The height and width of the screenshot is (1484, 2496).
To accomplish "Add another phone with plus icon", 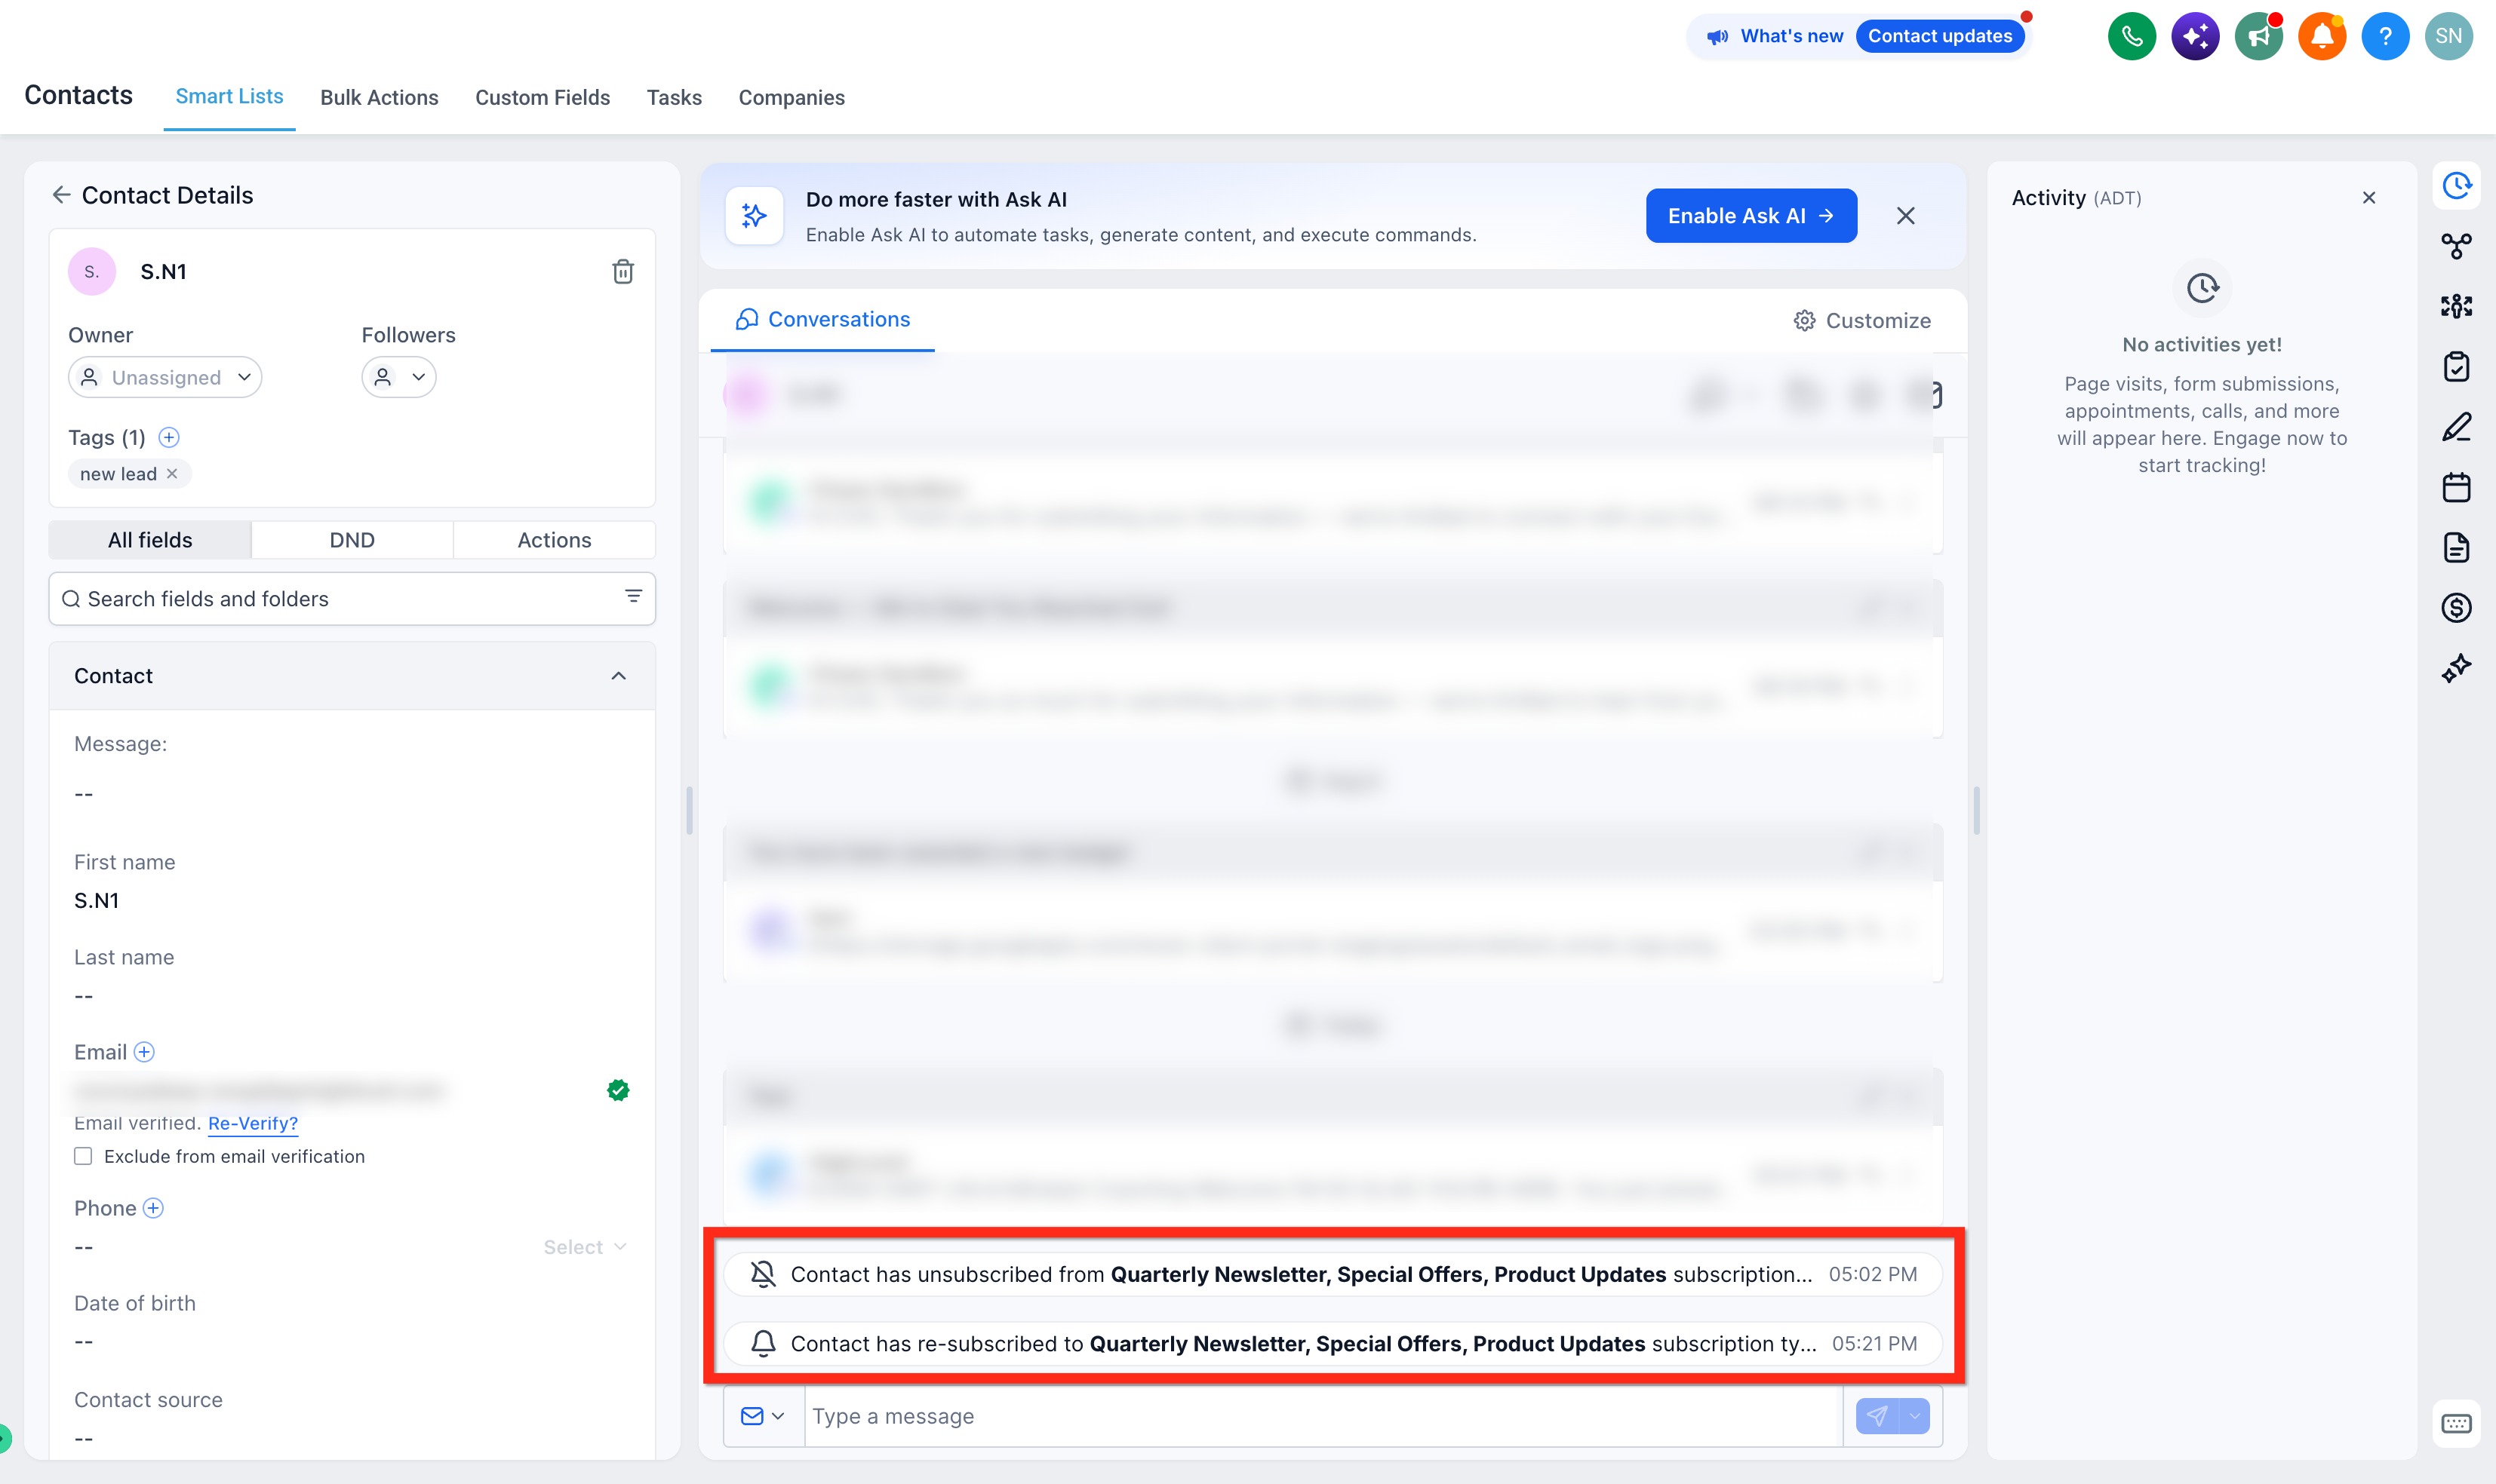I will pyautogui.click(x=153, y=1208).
